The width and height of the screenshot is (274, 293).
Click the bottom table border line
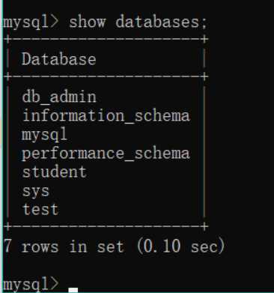click(x=106, y=227)
